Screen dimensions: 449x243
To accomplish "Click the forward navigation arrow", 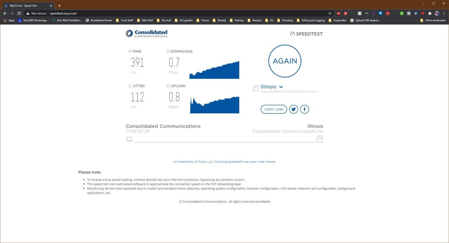I will point(12,13).
